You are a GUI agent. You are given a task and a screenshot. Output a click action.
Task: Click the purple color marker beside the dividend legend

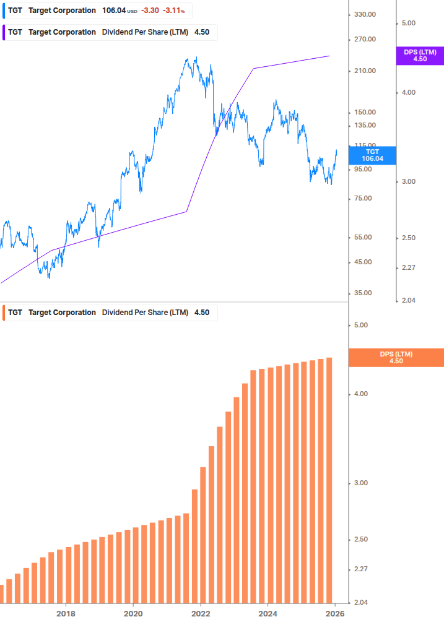tap(2, 32)
